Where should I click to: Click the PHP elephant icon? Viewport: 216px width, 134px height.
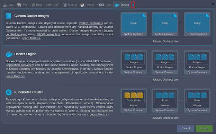click(x=19, y=5)
